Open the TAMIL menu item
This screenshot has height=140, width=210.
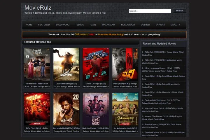pos(93,25)
